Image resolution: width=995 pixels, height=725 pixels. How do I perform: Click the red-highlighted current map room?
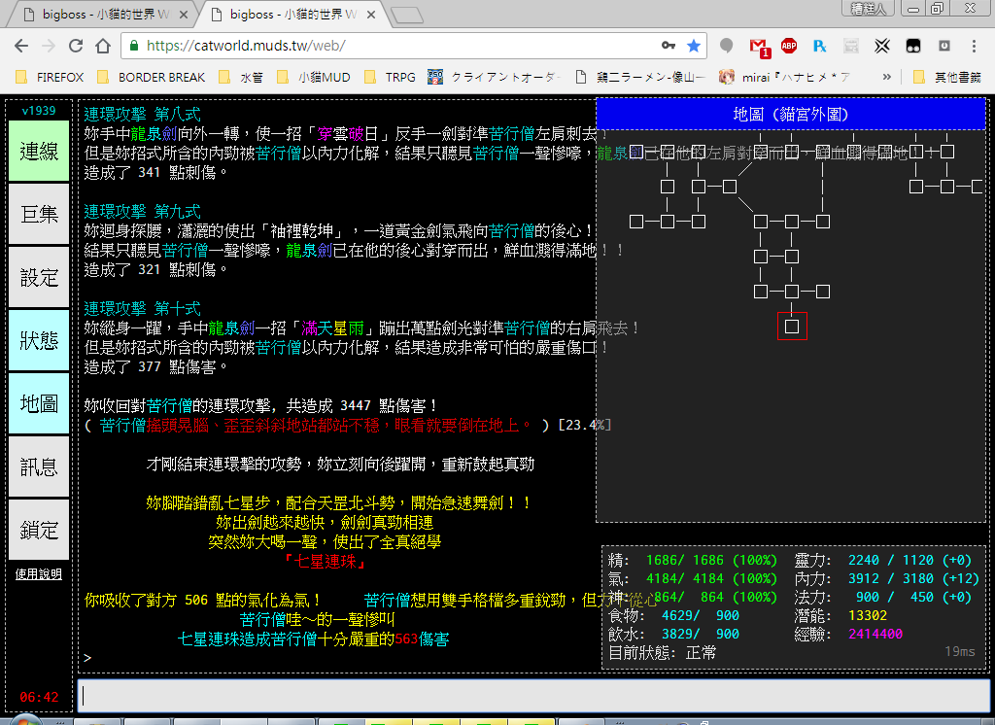pyautogui.click(x=792, y=327)
